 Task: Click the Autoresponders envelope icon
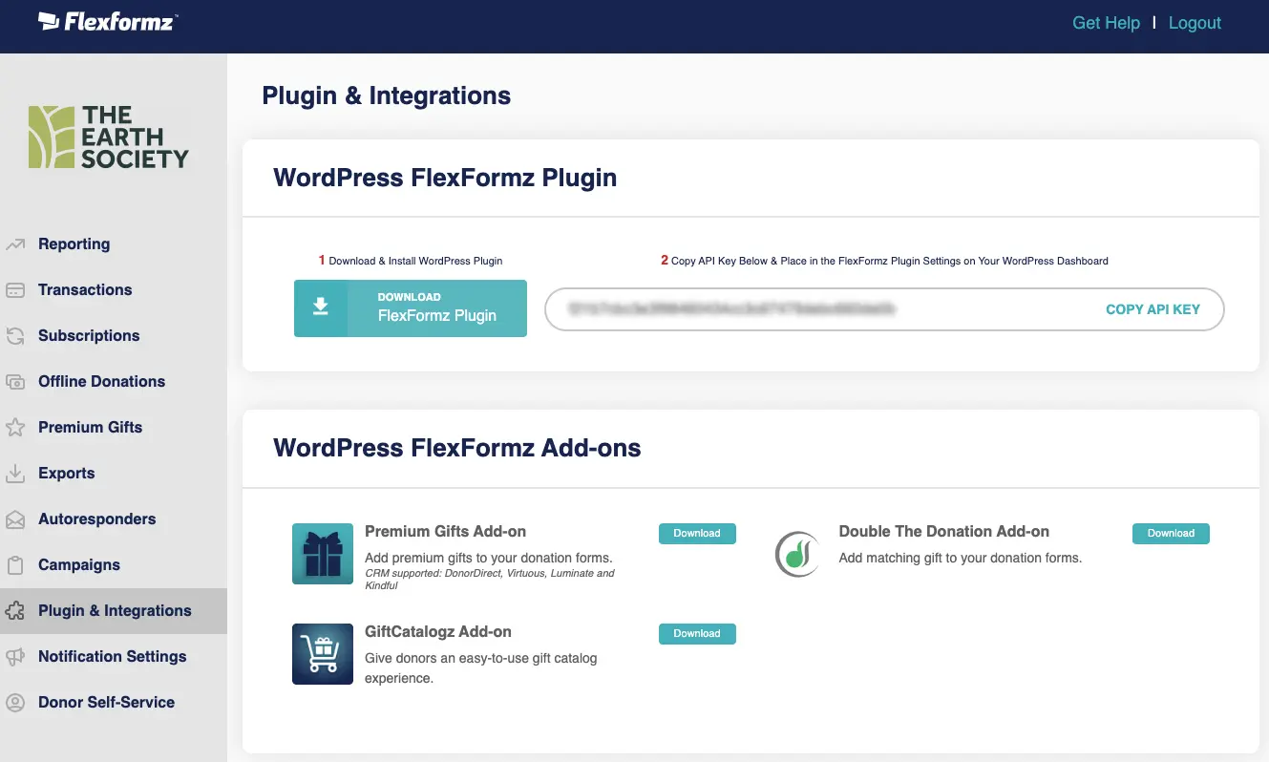pyautogui.click(x=15, y=519)
